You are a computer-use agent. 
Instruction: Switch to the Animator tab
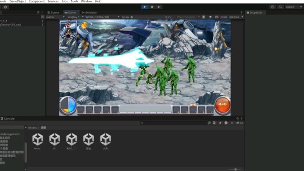[89, 13]
